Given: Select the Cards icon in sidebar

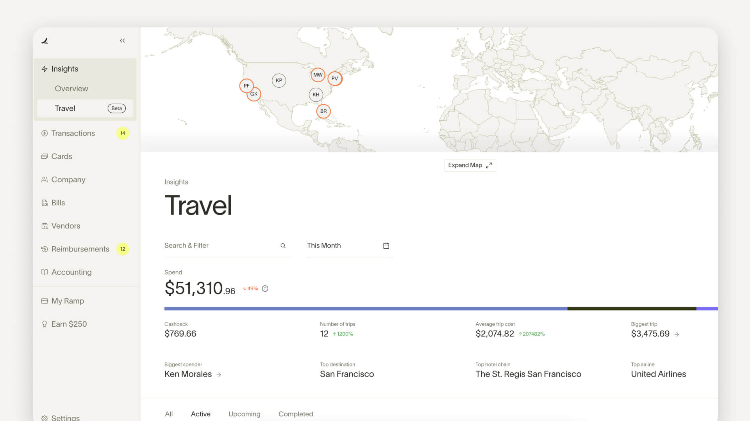Looking at the screenshot, I should (45, 156).
